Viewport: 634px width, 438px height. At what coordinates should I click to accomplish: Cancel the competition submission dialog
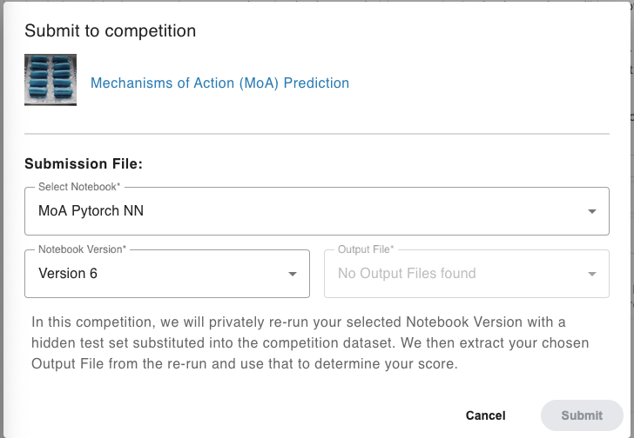485,415
